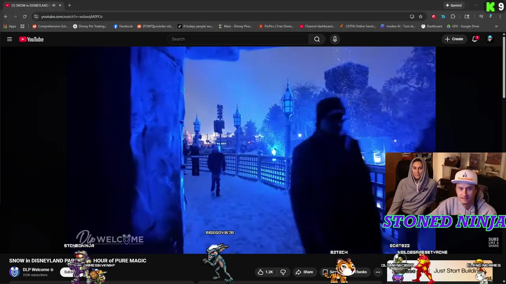
Task: Open a new browser tab
Action: (69, 6)
